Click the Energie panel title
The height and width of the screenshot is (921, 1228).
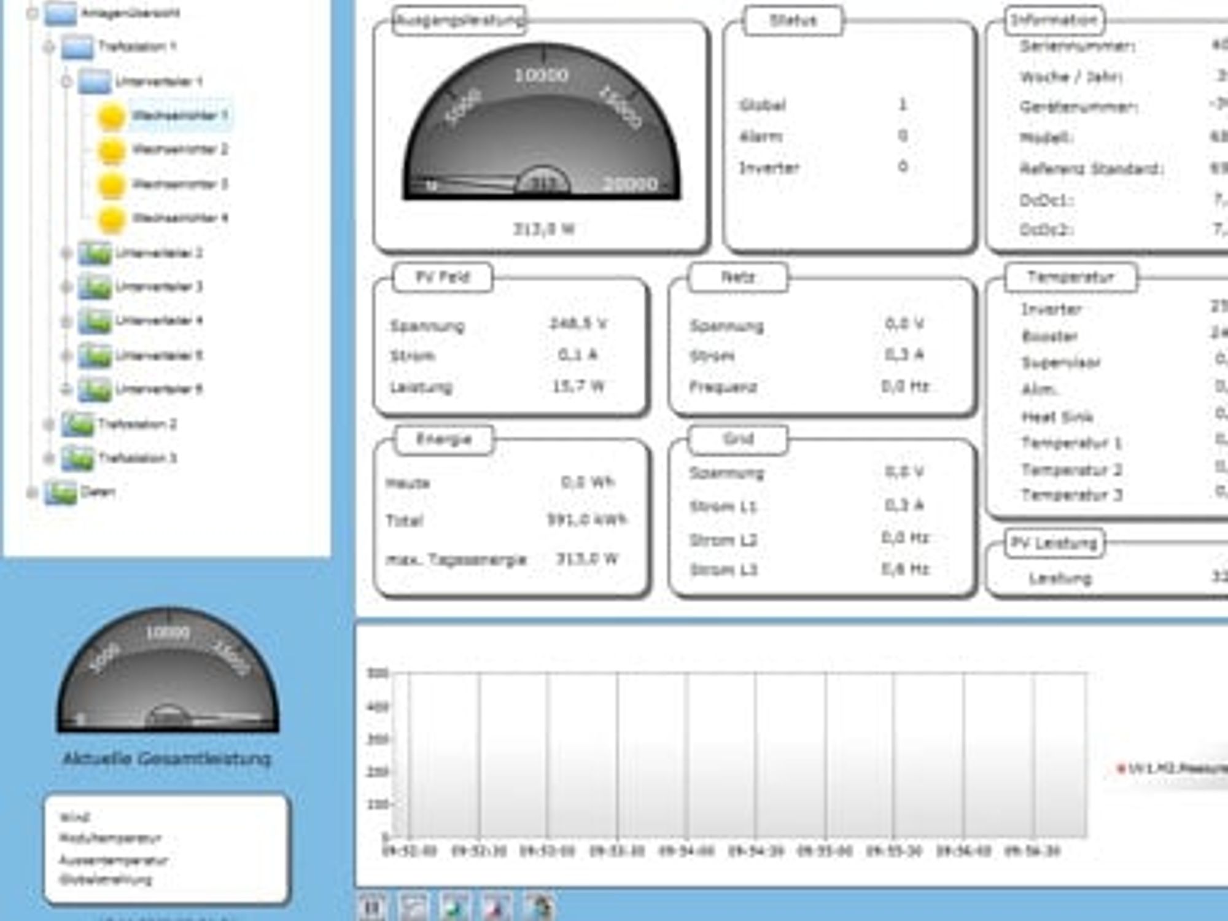[444, 439]
